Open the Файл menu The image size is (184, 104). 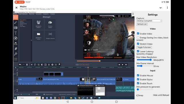coord(16,14)
